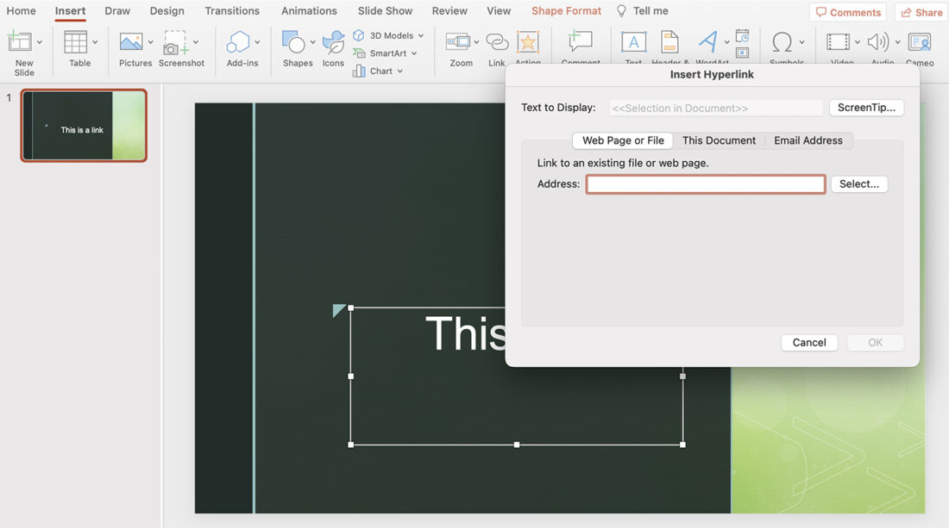Click inside the Address input field
Screen dimensions: 949x528
[x=705, y=183]
